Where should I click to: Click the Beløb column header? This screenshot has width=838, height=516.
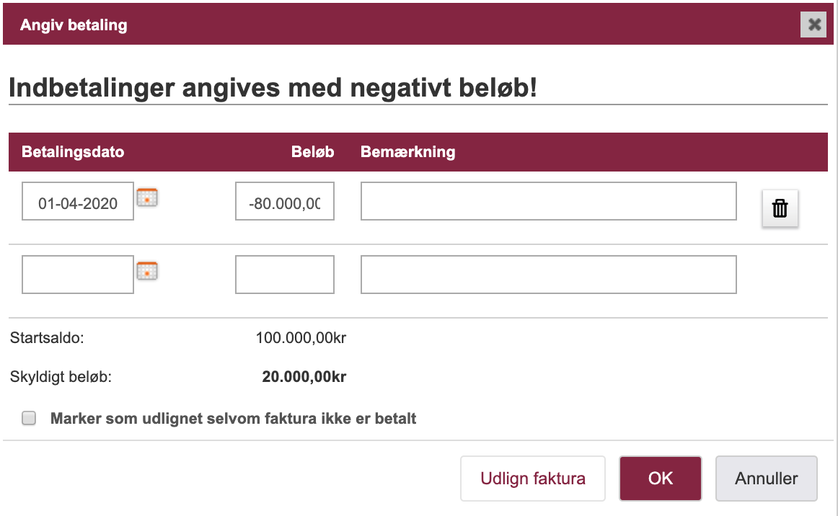[313, 152]
